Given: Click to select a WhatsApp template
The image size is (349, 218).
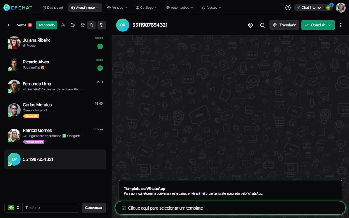Looking at the screenshot, I should click(230, 208).
